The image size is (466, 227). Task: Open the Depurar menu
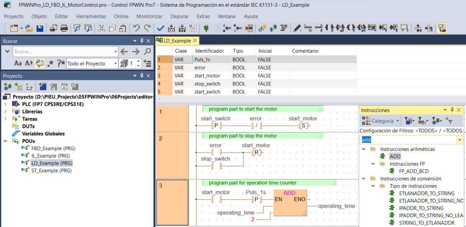[x=179, y=16]
